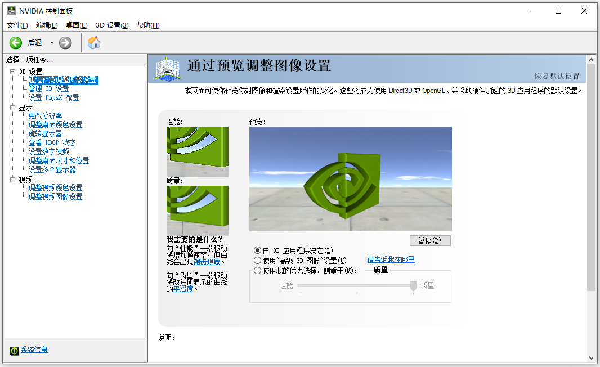600x367 pixels.
Task: Open the 平滑度 help link
Action: [x=183, y=289]
